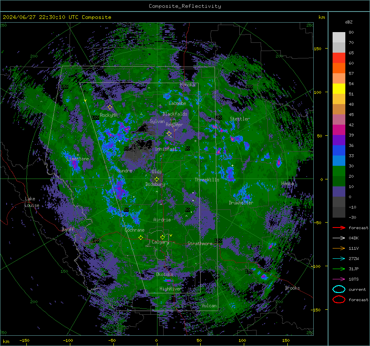
Task: Click the Innisfail city label
Action: tap(166, 149)
